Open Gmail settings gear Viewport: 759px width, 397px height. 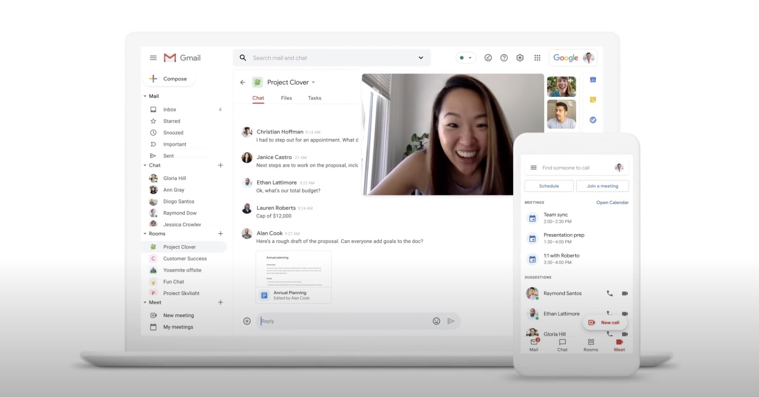coord(520,58)
